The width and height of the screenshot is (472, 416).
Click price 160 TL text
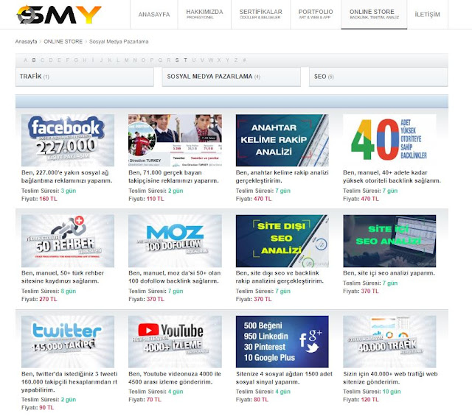[x=48, y=199]
